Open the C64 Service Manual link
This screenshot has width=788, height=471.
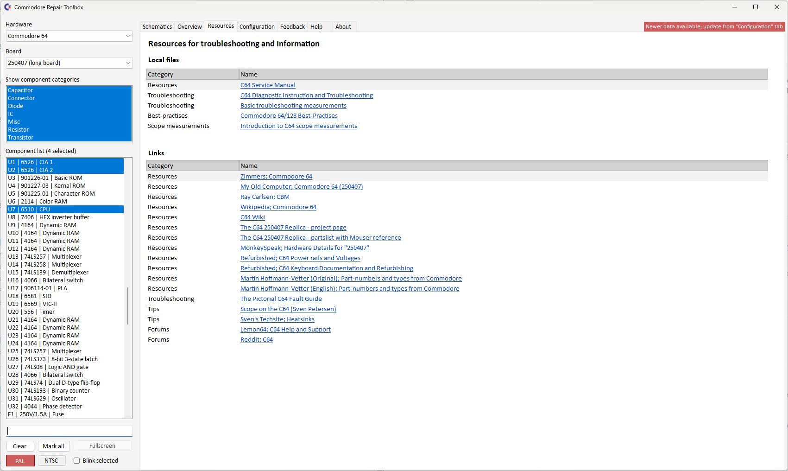point(268,85)
